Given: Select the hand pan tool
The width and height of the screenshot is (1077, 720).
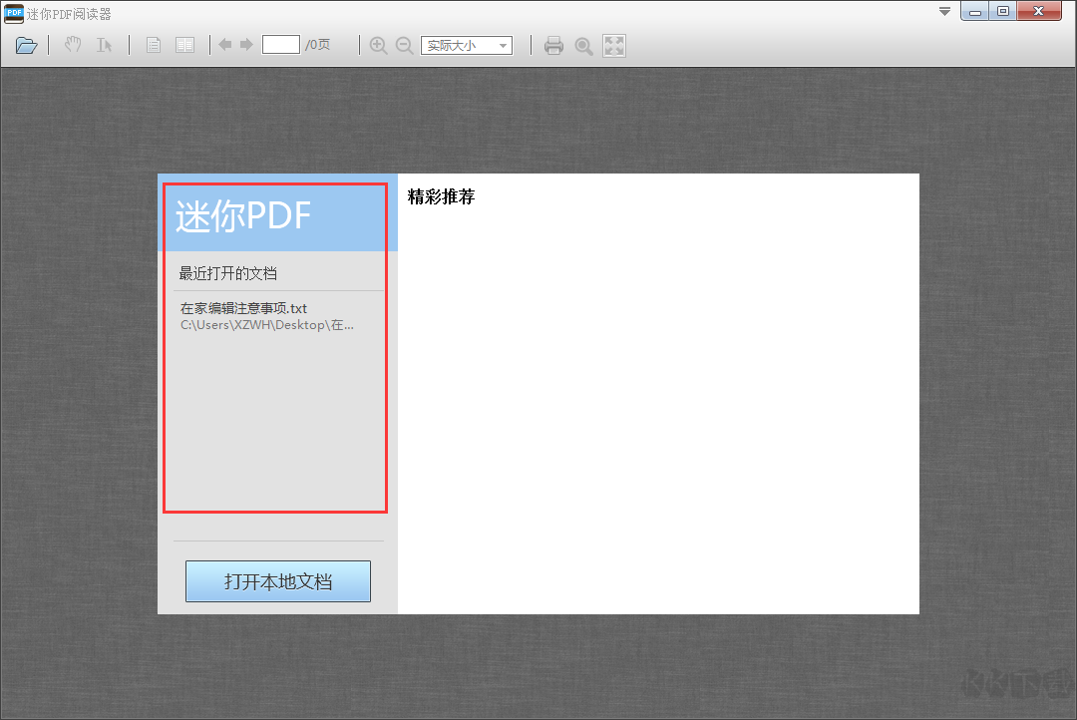Looking at the screenshot, I should (x=71, y=44).
